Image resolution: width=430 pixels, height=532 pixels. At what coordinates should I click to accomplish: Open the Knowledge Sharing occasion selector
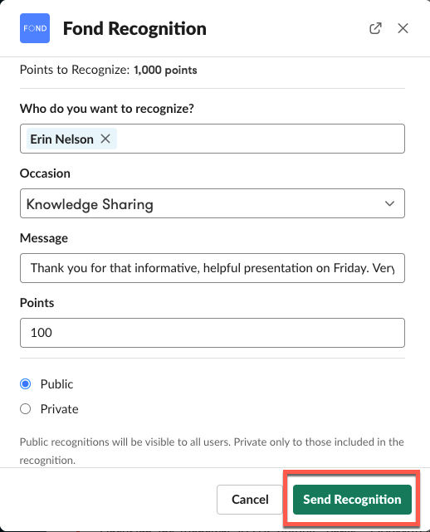pyautogui.click(x=213, y=203)
